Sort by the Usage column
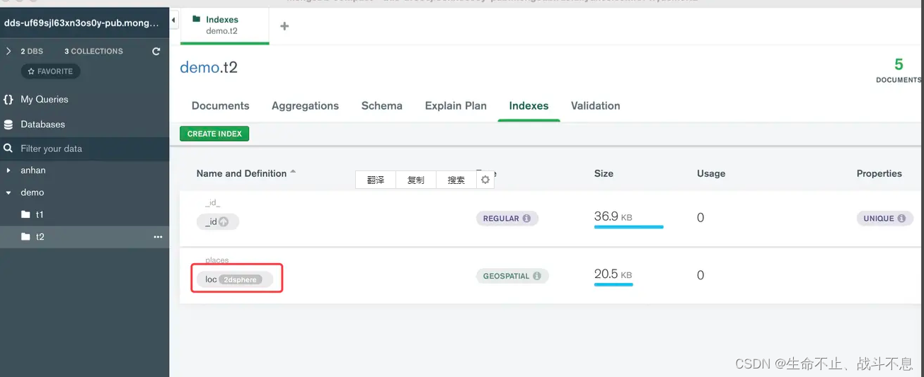 [711, 173]
